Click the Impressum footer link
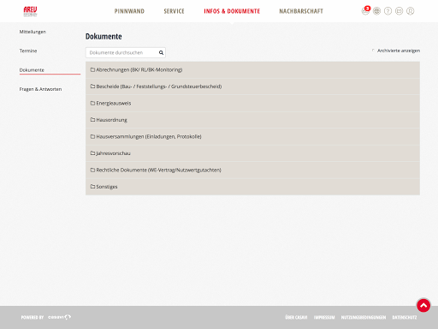438x329 pixels. (x=324, y=317)
